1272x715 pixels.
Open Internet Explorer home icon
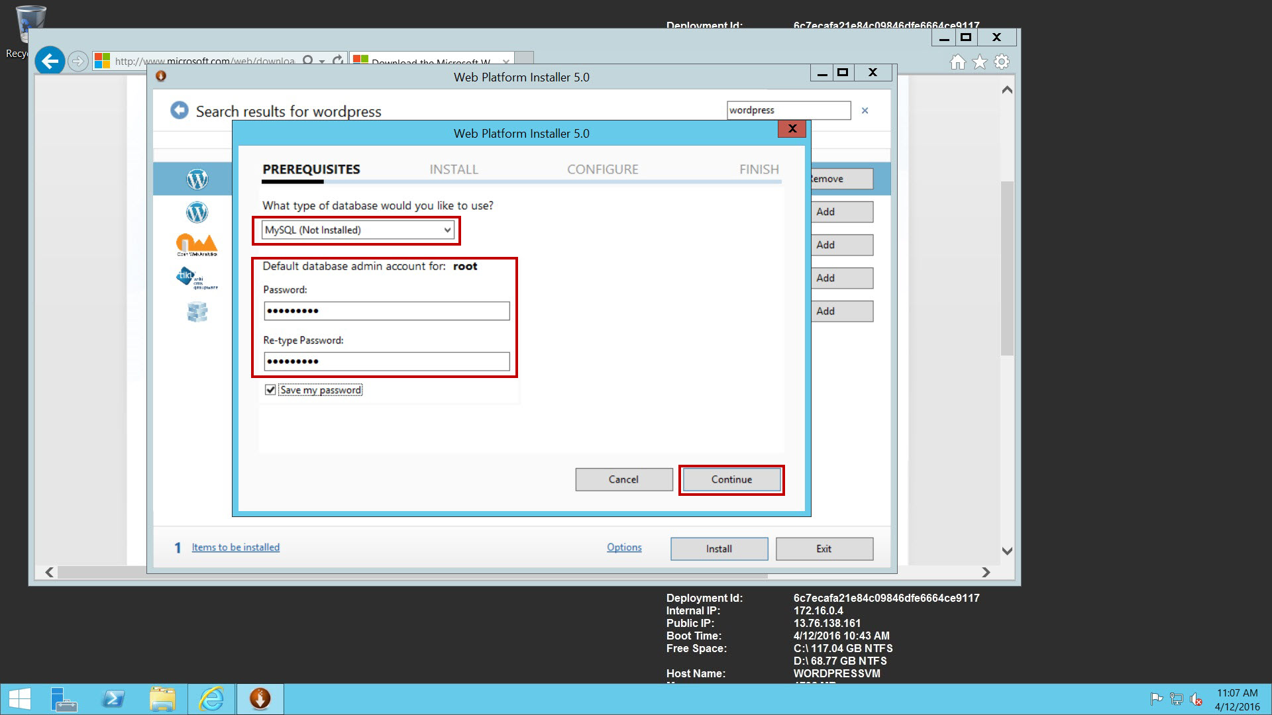[x=957, y=62]
